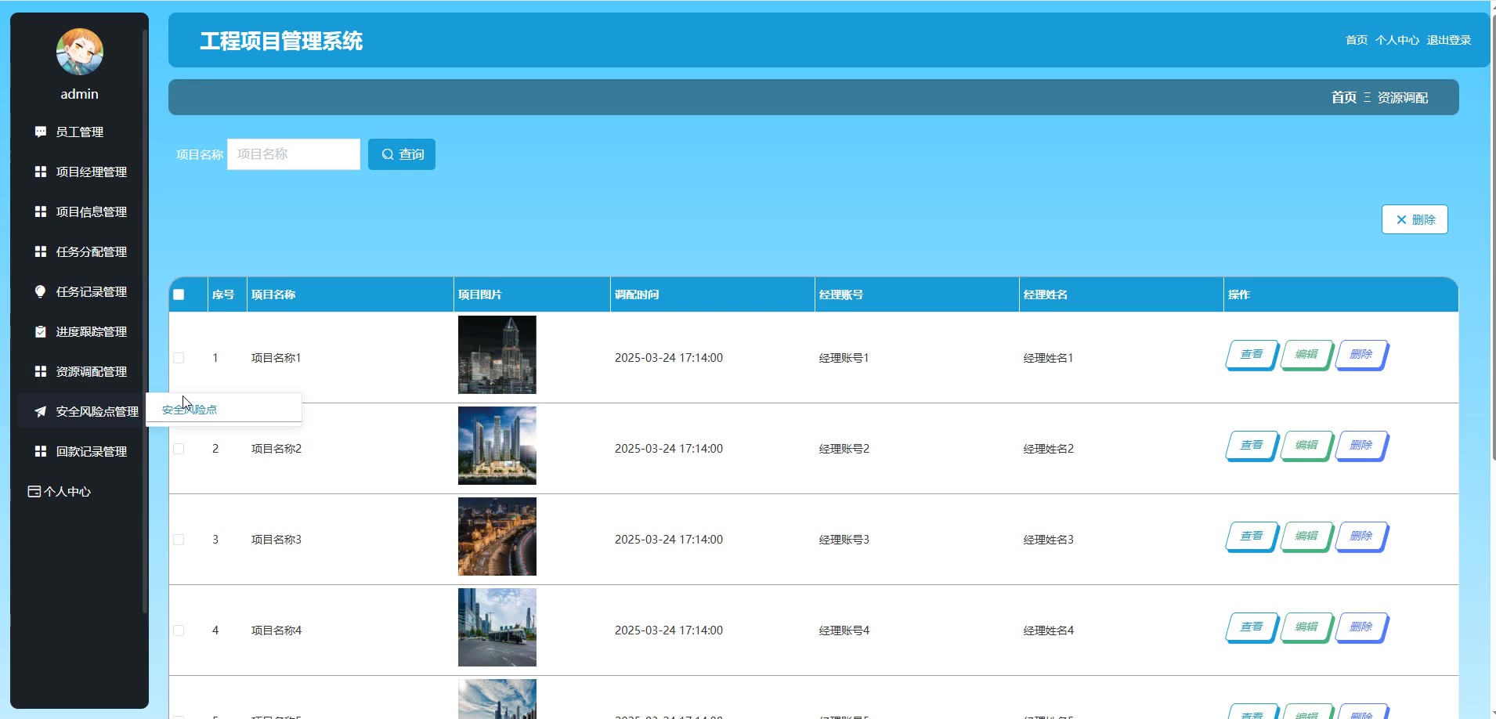
Task: Click the 安全风险点管理 paper plane icon
Action: 41,411
